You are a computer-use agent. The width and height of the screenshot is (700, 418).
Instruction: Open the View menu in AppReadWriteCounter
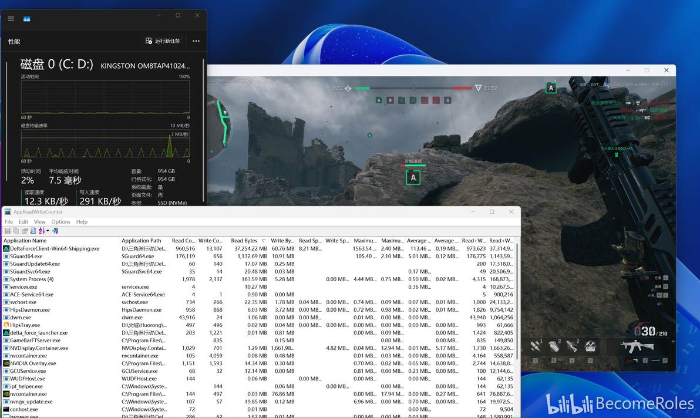click(x=40, y=222)
